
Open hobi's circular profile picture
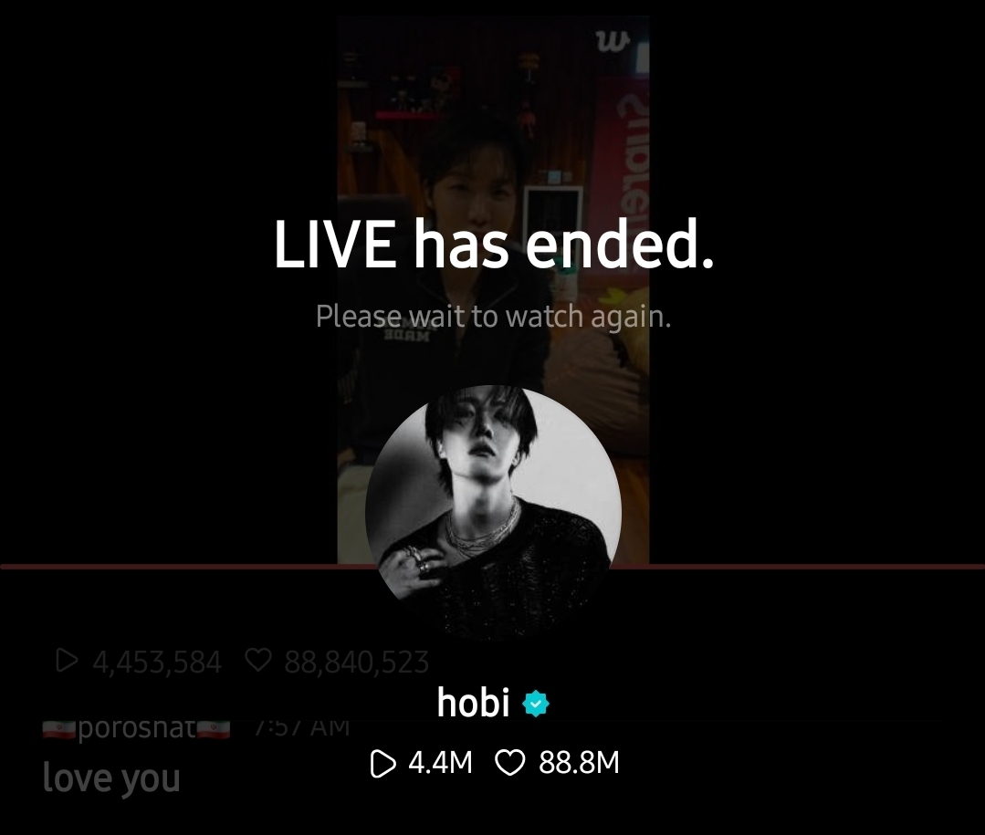tap(493, 513)
